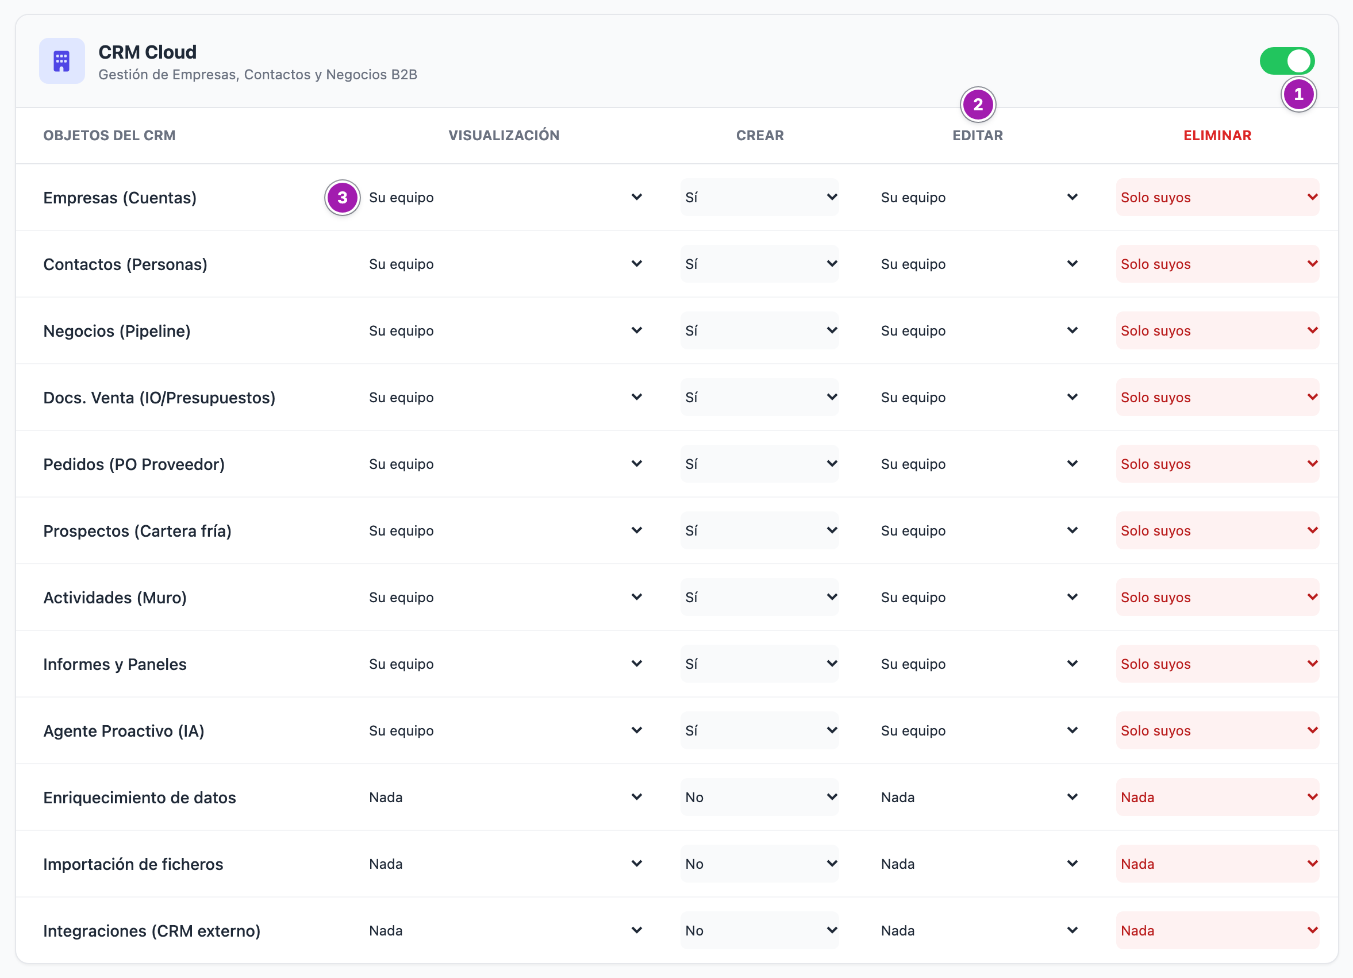
Task: Click the CRM Cloud building icon
Action: (62, 61)
